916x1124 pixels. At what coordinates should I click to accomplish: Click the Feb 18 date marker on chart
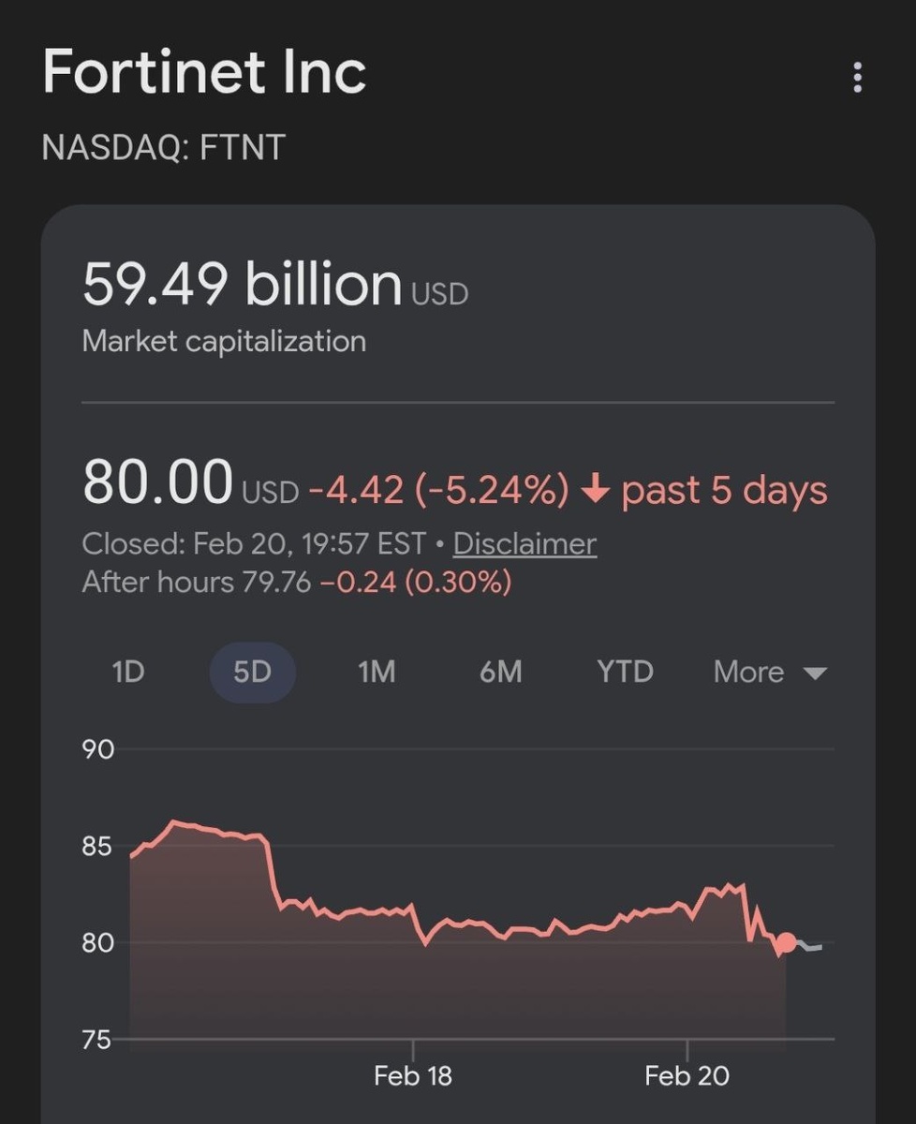pos(412,1075)
